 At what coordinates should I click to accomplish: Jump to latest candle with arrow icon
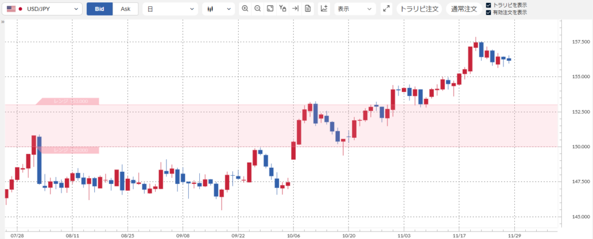point(295,9)
